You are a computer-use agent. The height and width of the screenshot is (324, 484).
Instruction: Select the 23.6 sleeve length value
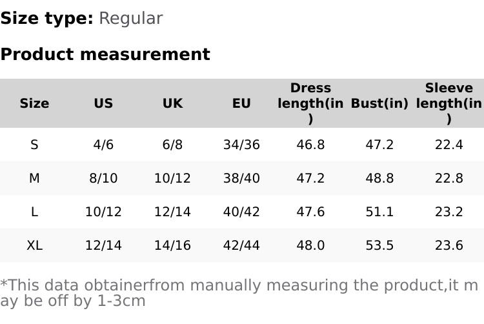click(x=449, y=245)
